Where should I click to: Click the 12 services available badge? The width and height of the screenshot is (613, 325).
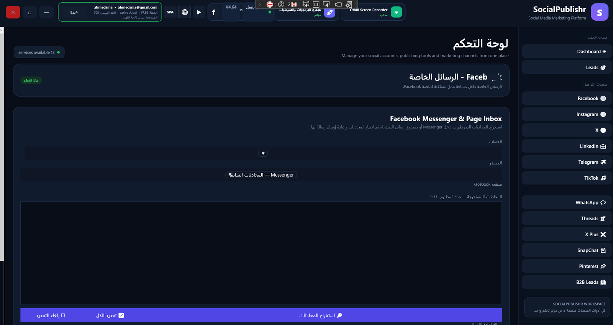[39, 52]
